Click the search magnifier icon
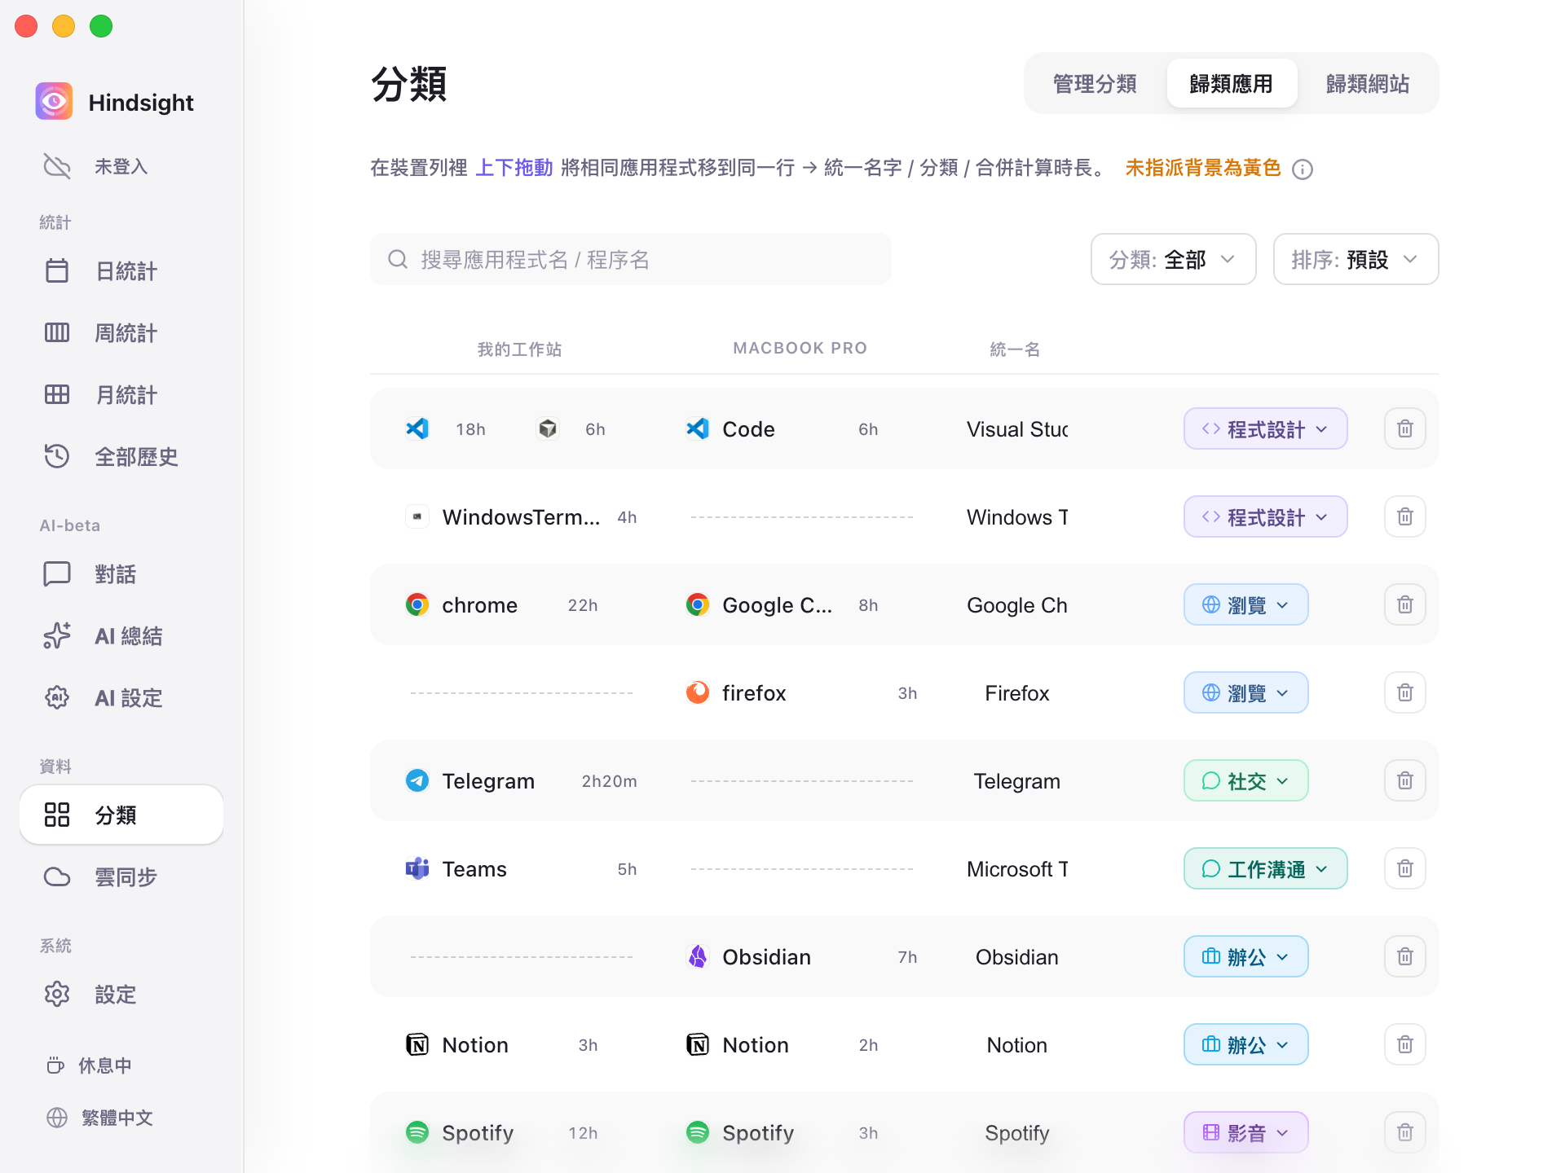 [398, 259]
